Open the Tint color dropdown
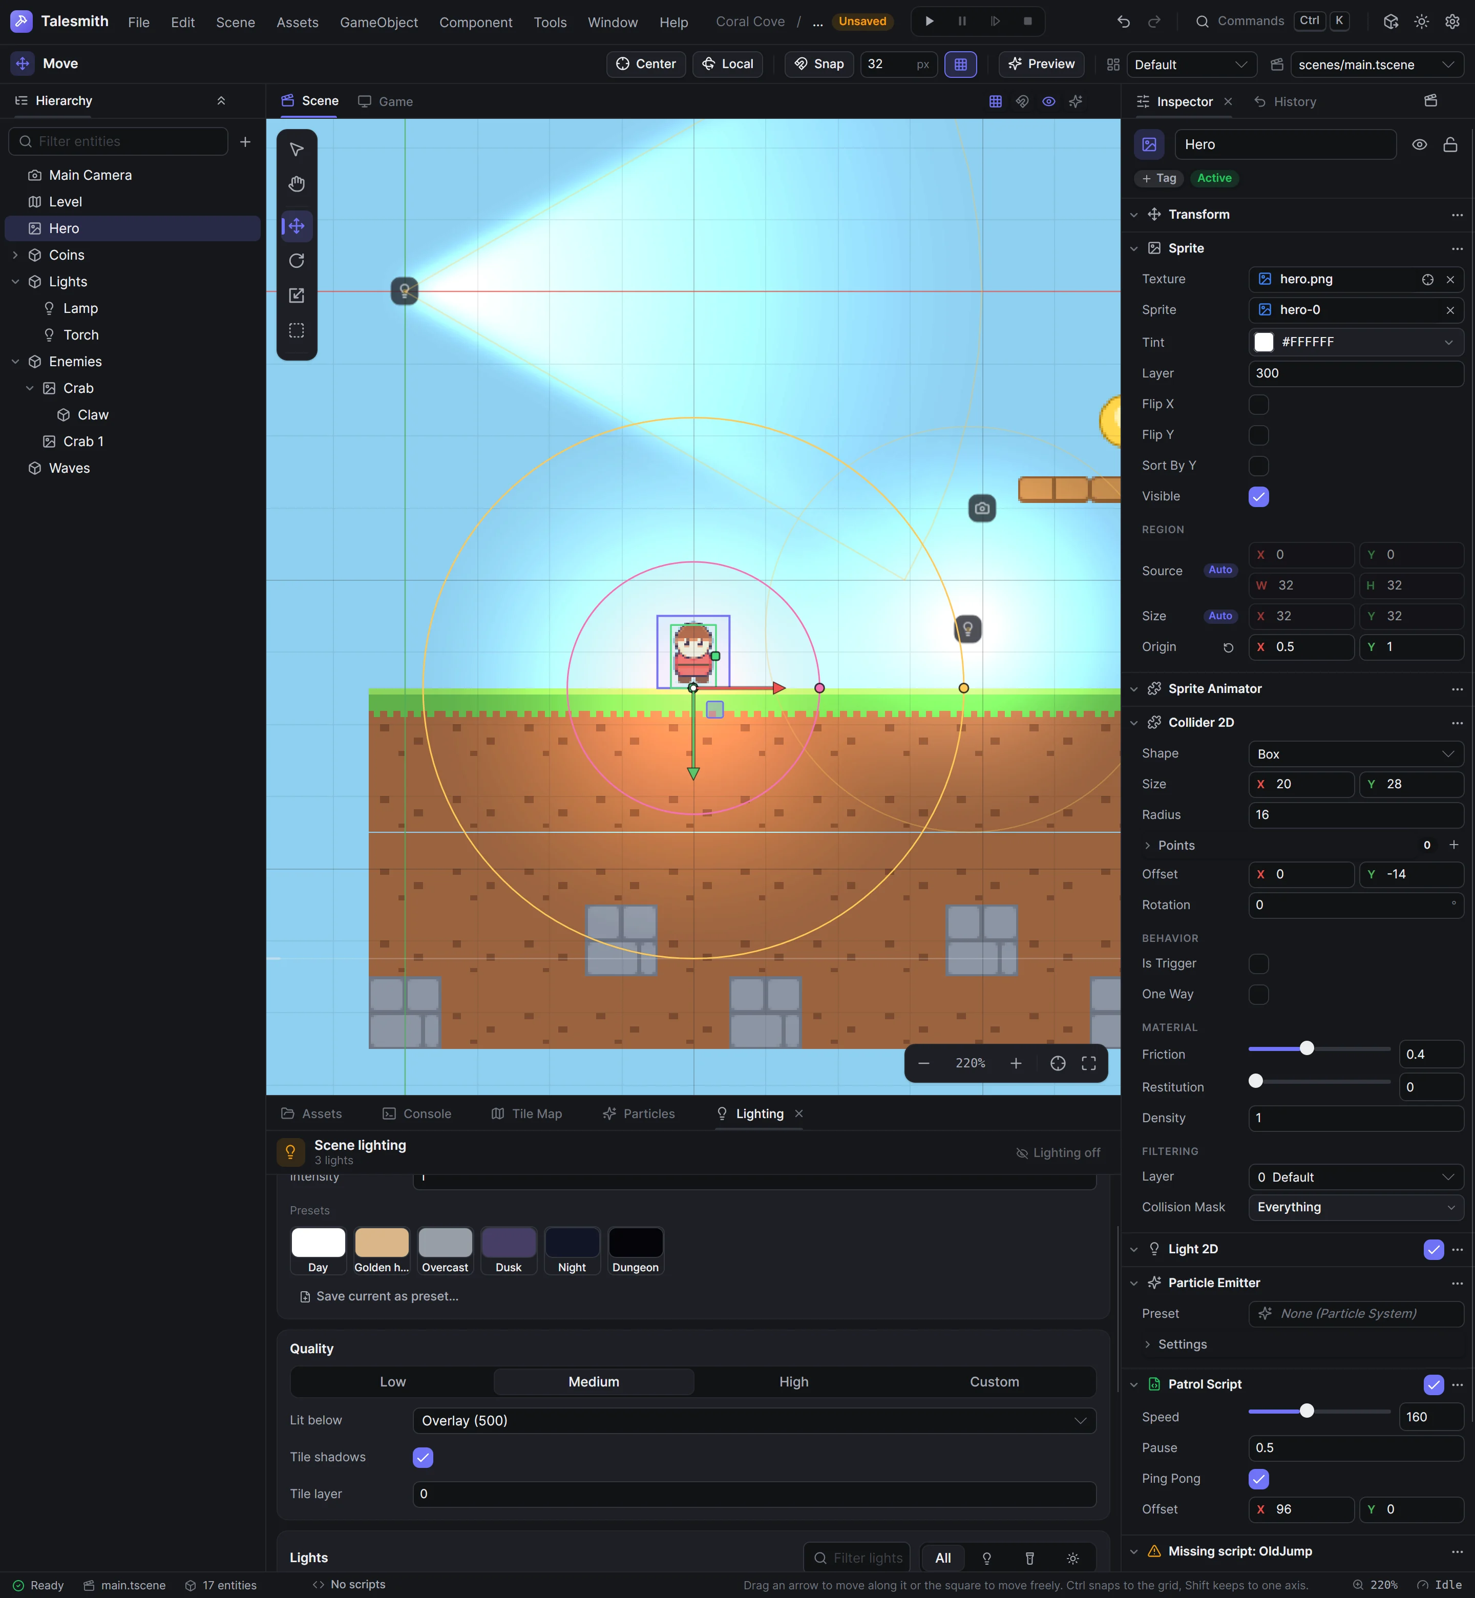This screenshot has height=1598, width=1475. point(1355,343)
